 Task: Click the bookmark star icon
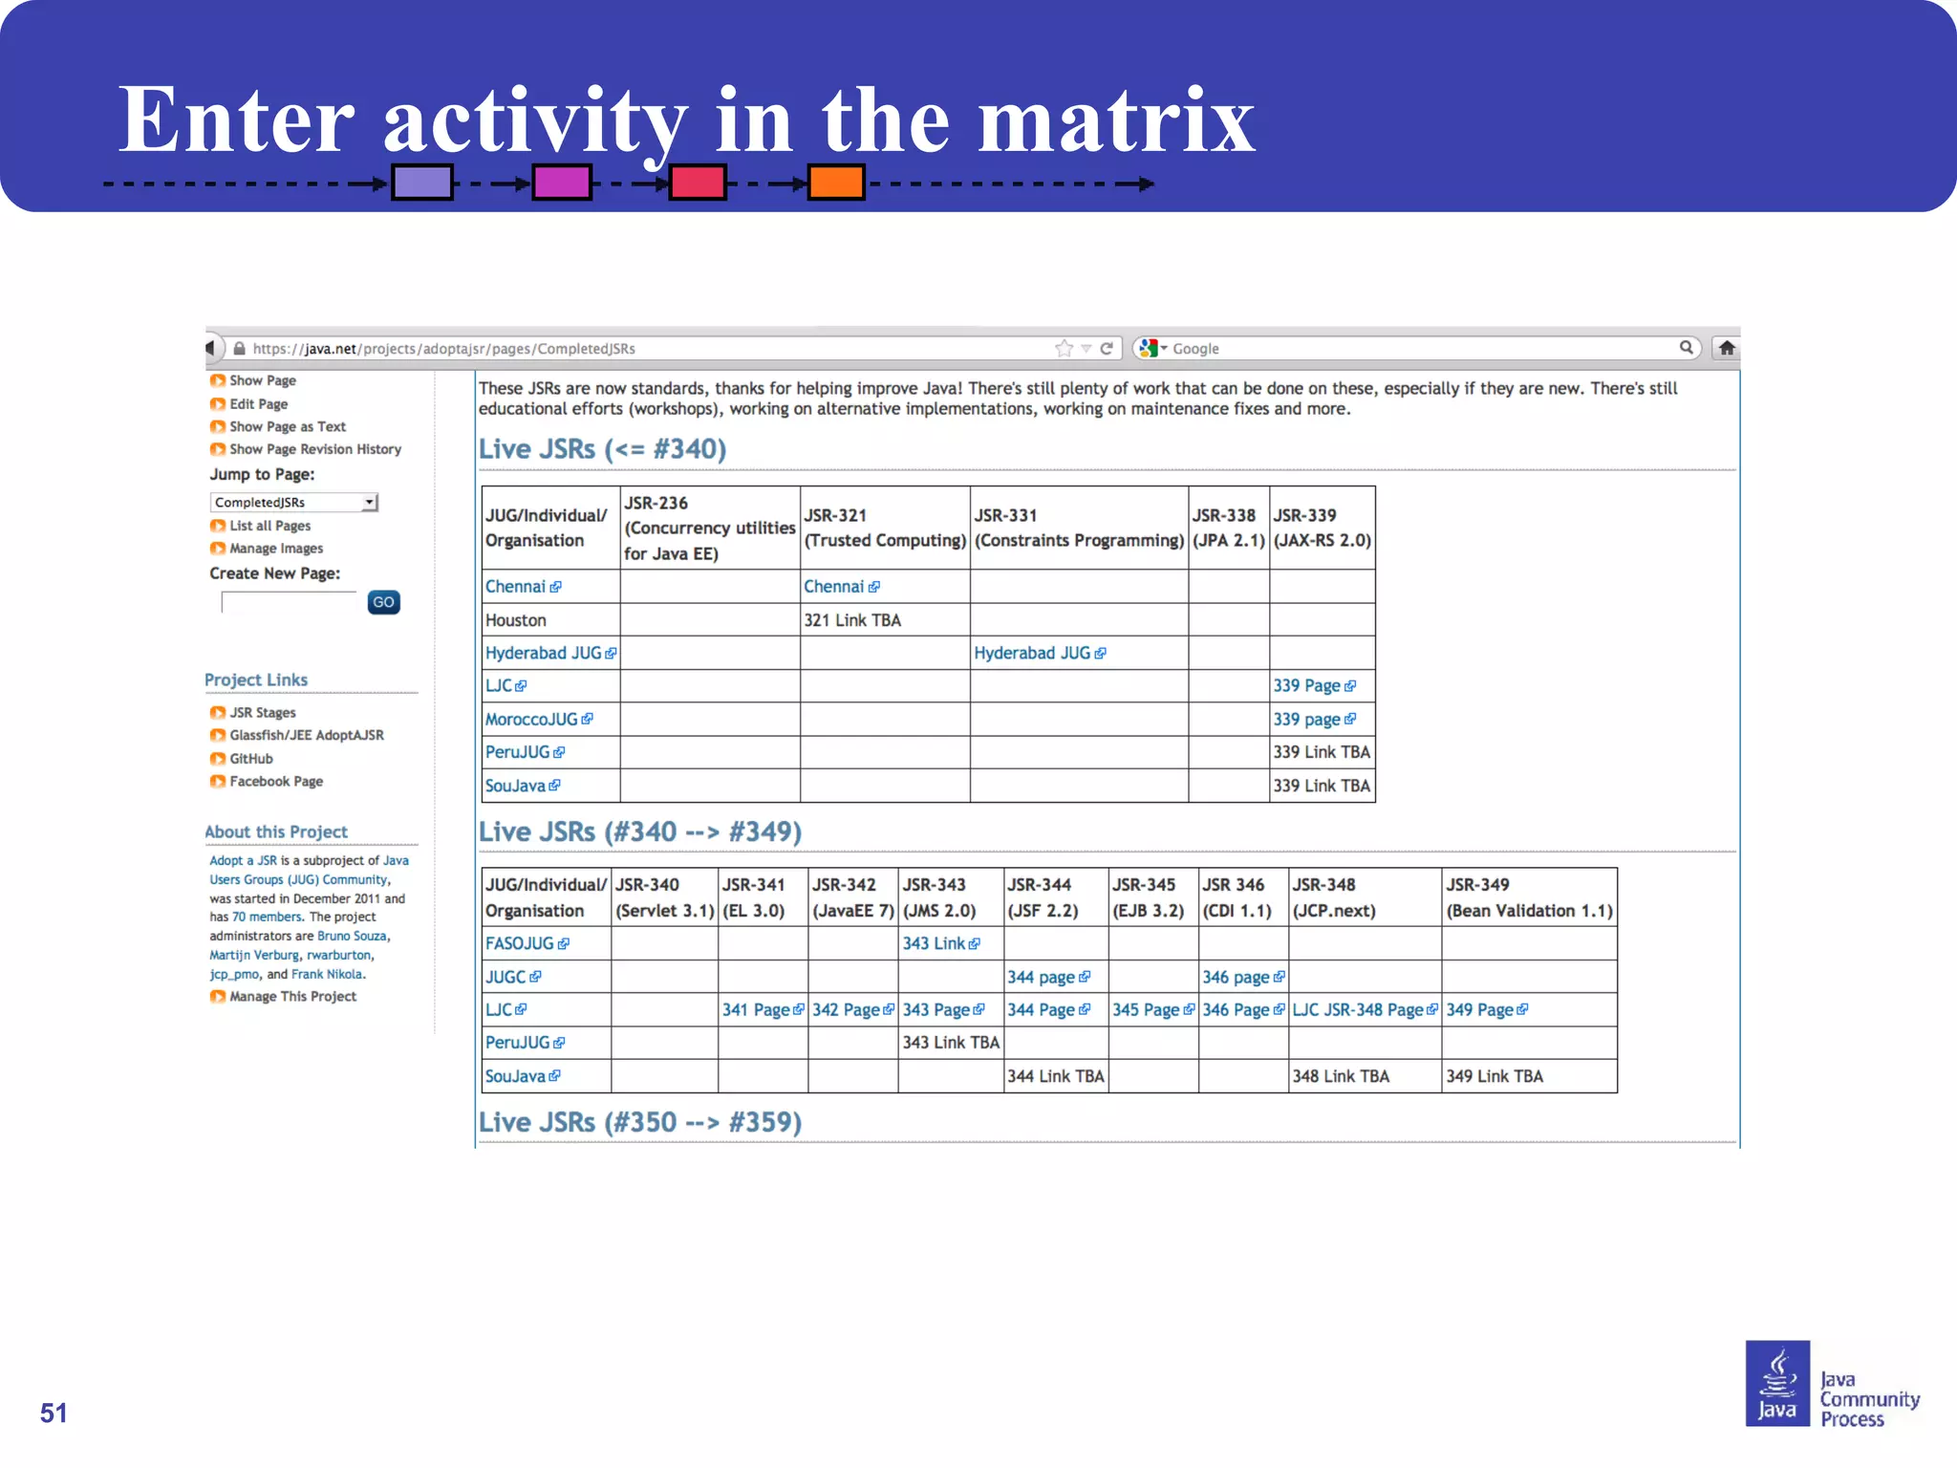(1064, 348)
